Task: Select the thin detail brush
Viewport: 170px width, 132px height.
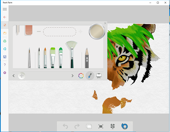Action: point(29,58)
